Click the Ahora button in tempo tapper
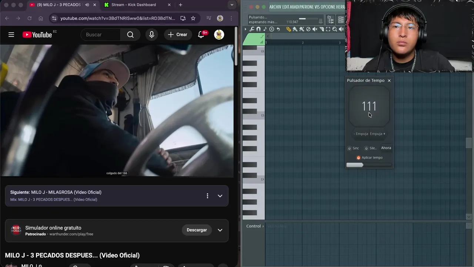474x267 pixels. [386, 148]
